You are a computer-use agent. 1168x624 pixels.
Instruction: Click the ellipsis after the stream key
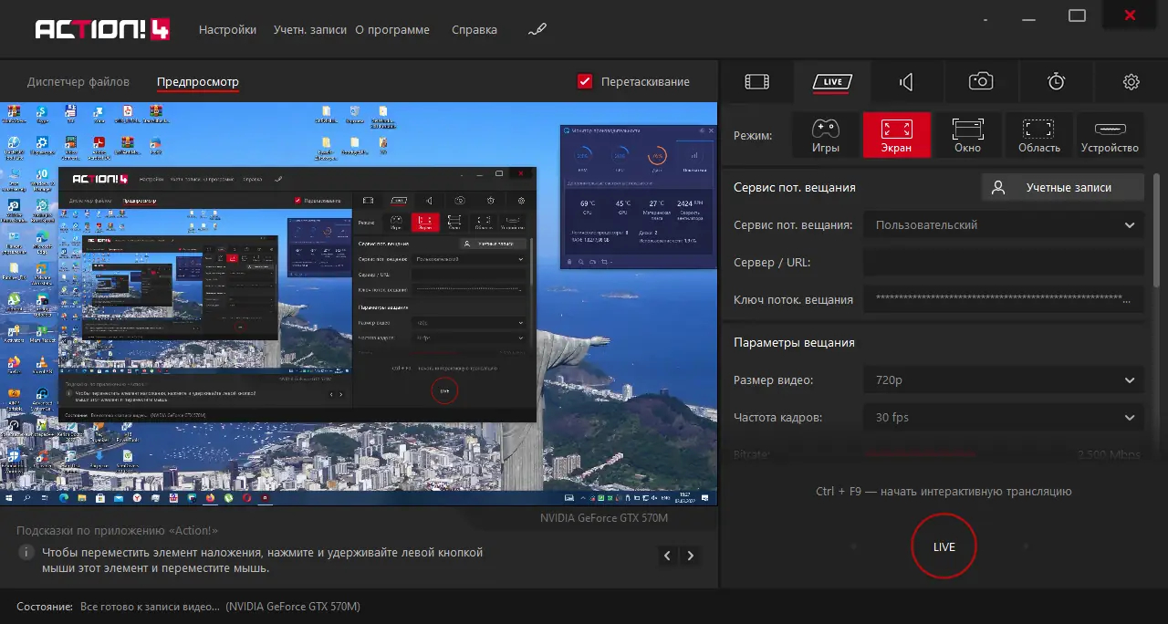1127,301
